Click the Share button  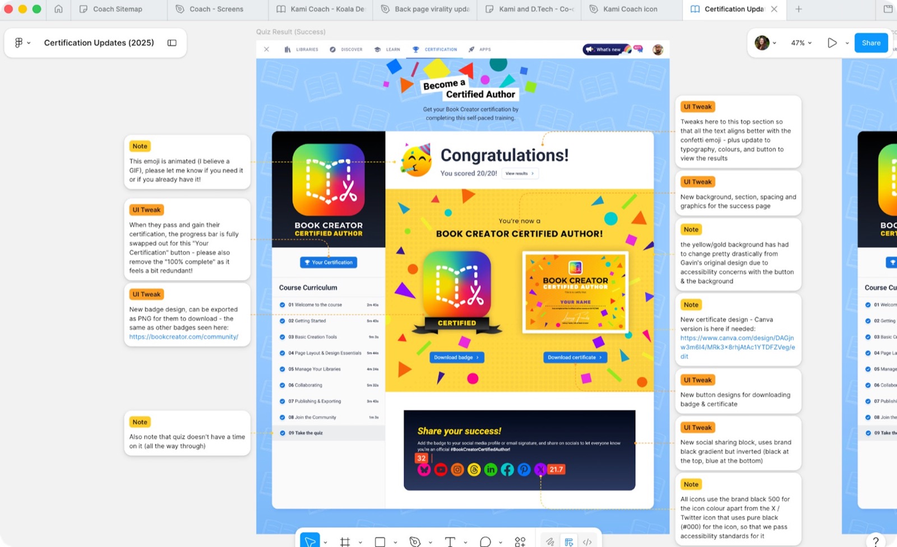pos(871,43)
